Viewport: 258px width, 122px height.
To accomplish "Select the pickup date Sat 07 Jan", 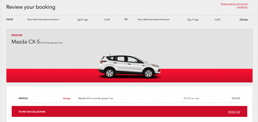I will (x=83, y=20).
